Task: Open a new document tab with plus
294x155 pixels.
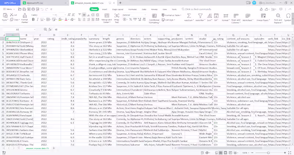Action: coord(121,3)
